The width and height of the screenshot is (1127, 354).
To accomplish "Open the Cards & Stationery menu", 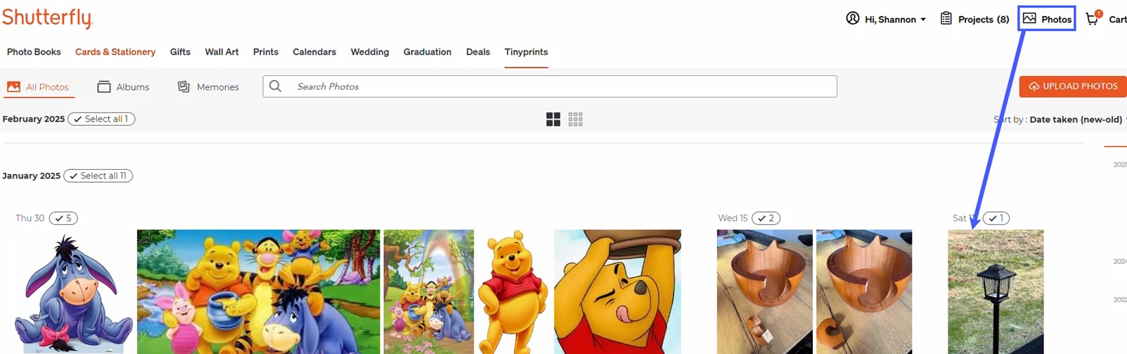I will [x=115, y=52].
